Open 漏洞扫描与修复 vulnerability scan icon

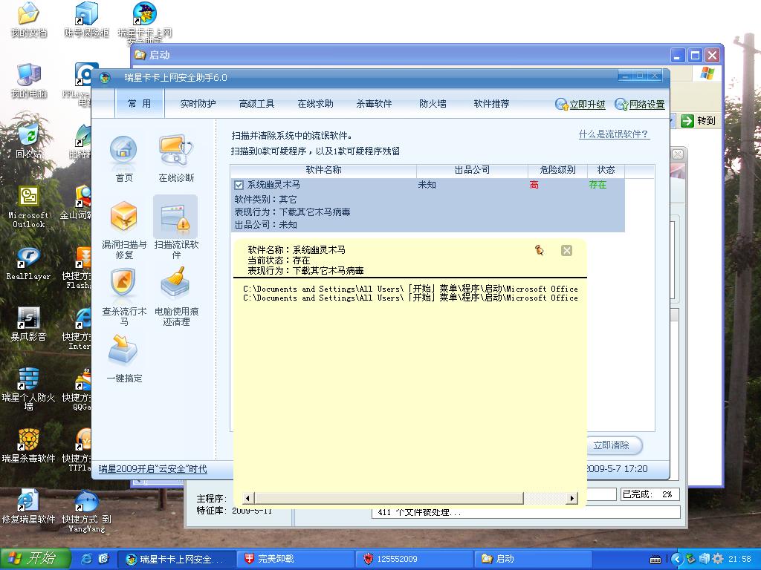[x=124, y=230]
